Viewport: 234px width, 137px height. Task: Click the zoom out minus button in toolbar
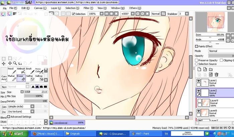coord(107,14)
